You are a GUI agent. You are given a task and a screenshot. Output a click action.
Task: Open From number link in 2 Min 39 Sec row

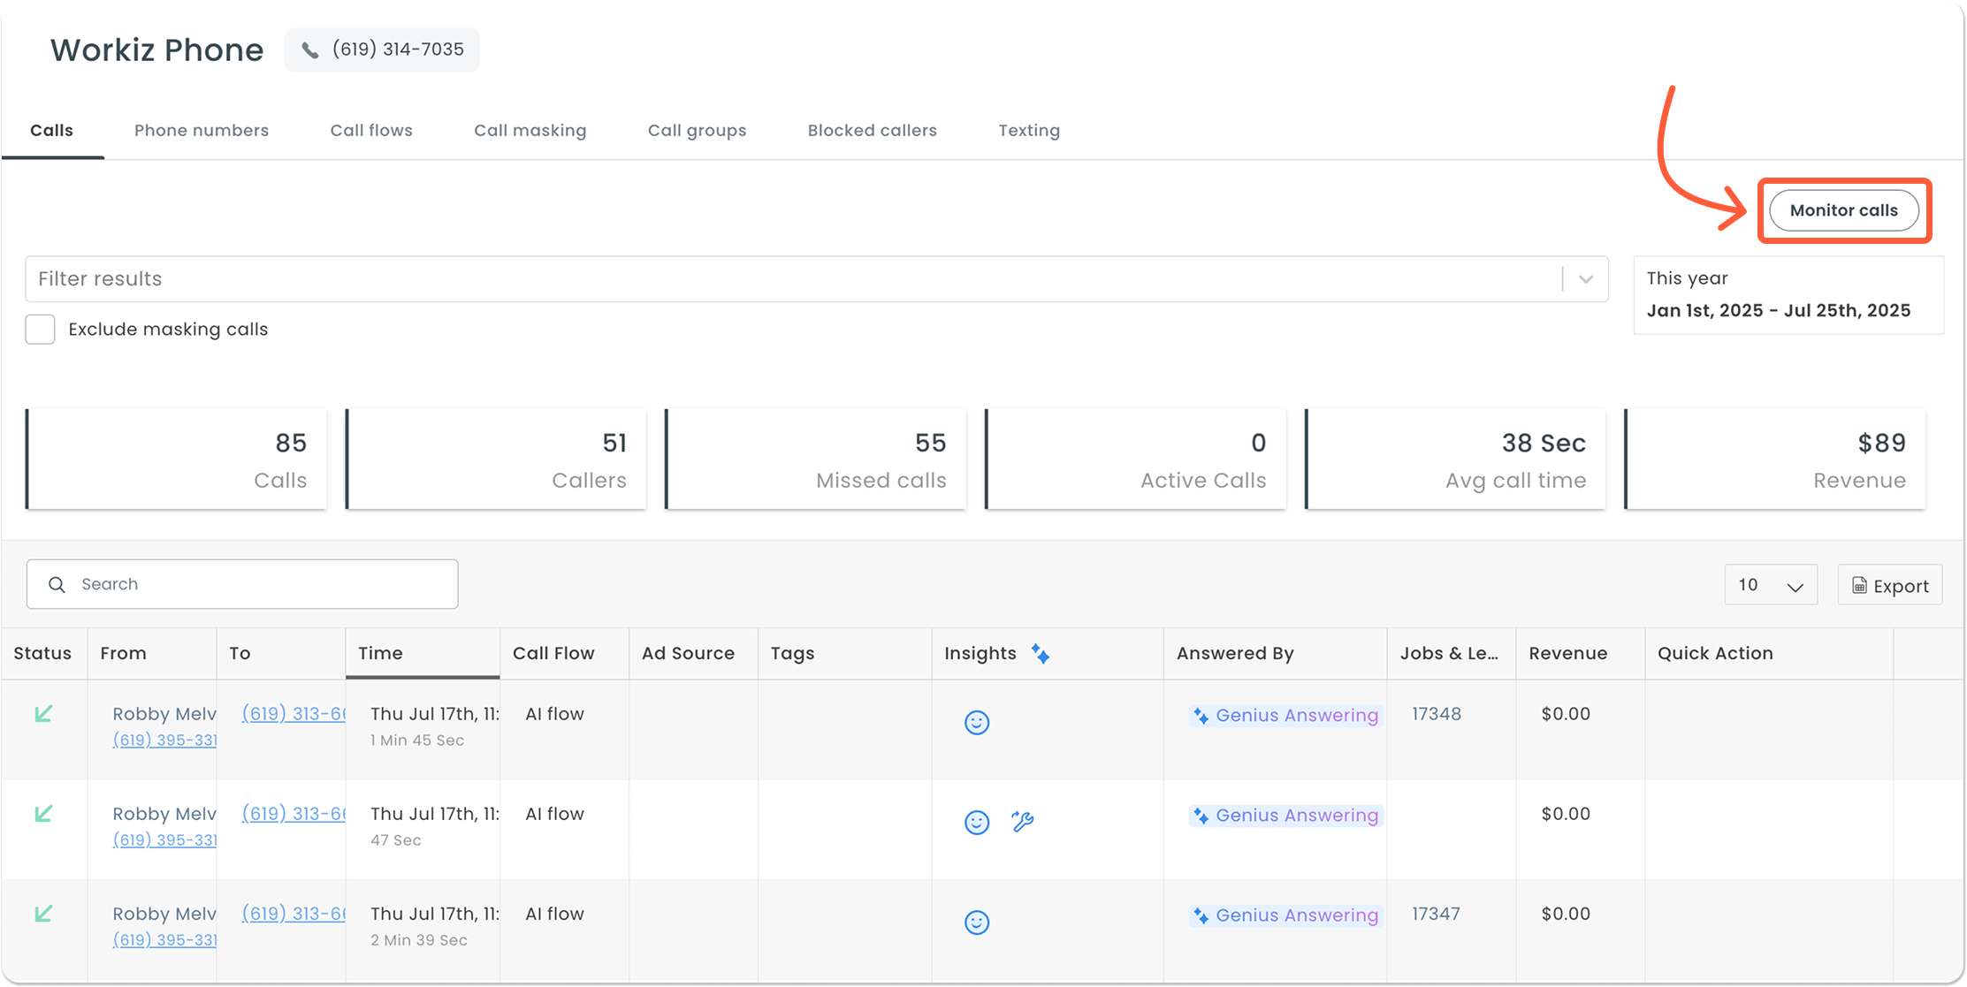[164, 940]
